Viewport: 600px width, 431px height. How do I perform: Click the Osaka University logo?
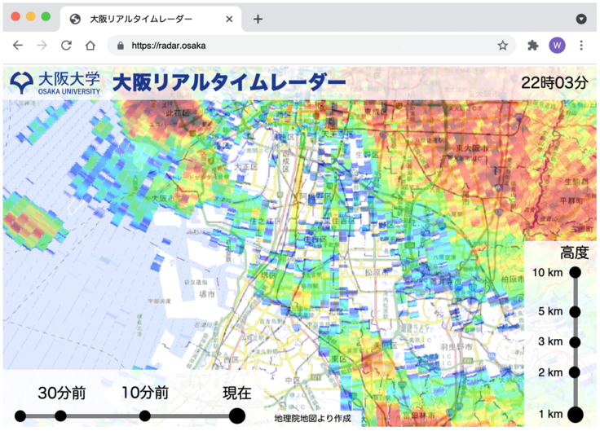tap(55, 82)
